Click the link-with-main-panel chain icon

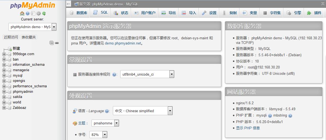[57, 43]
